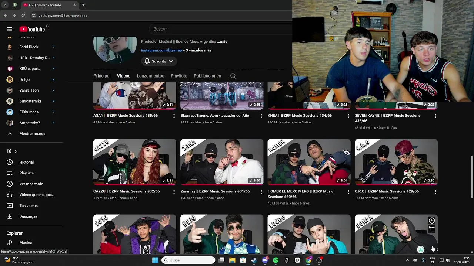This screenshot has width=474, height=266.
Task: Play the HOMER session thumbnail
Action: click(x=309, y=162)
